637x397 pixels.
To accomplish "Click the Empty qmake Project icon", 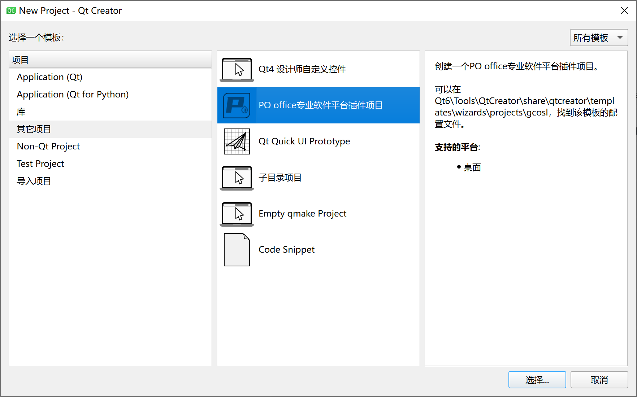I will pos(237,214).
